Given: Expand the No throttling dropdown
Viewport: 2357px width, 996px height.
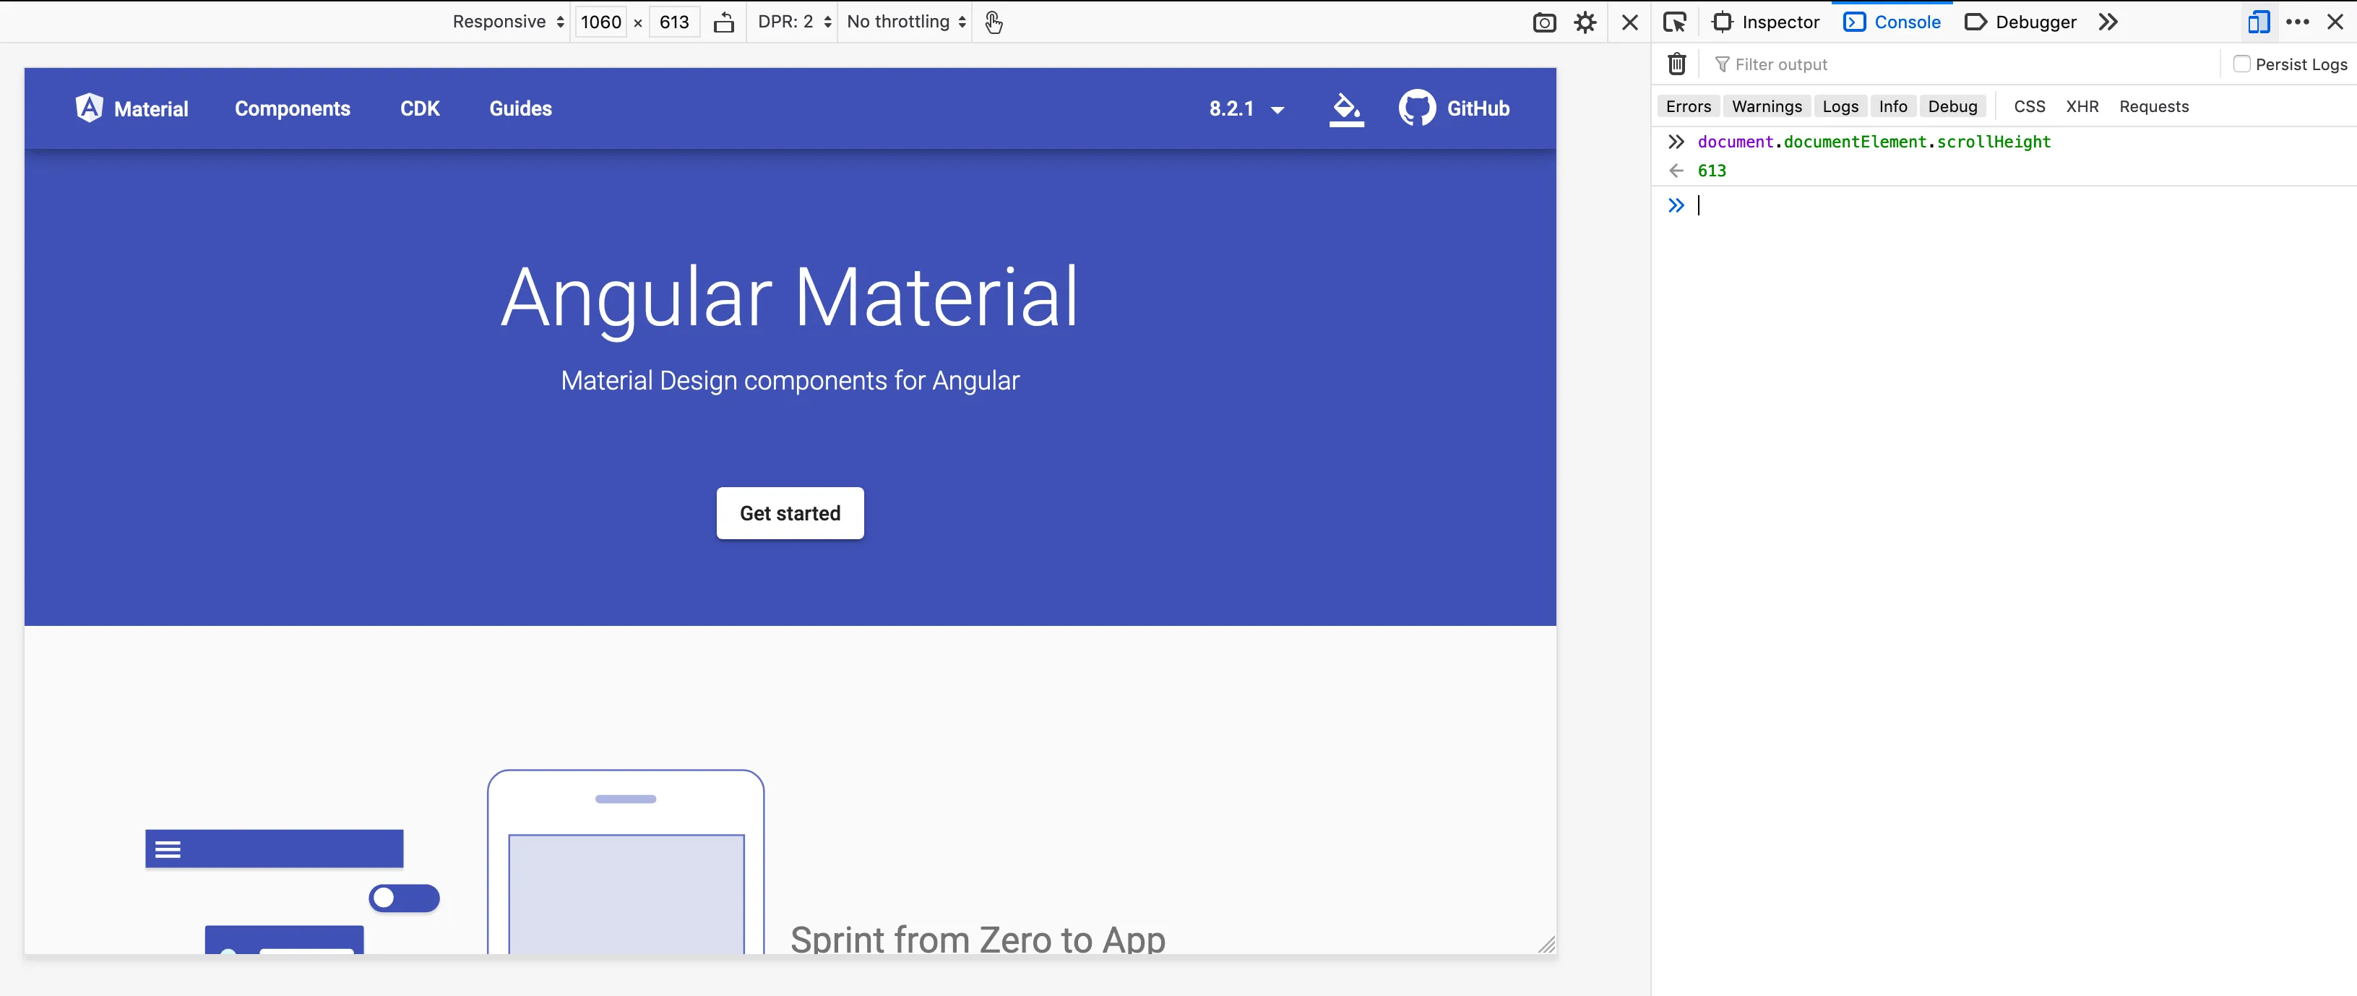Looking at the screenshot, I should click(906, 22).
